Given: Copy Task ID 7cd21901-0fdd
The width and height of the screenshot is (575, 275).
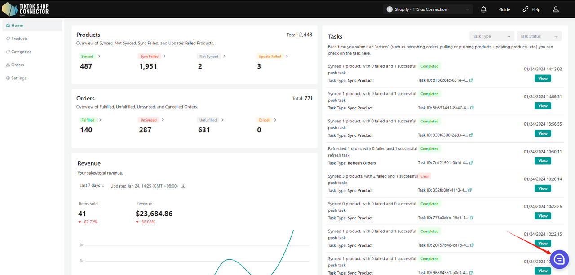Looking at the screenshot, I should click(471, 163).
